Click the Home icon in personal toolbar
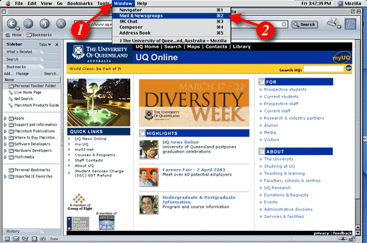Image resolution: width=367 pixels, height=243 pixels. (13, 35)
